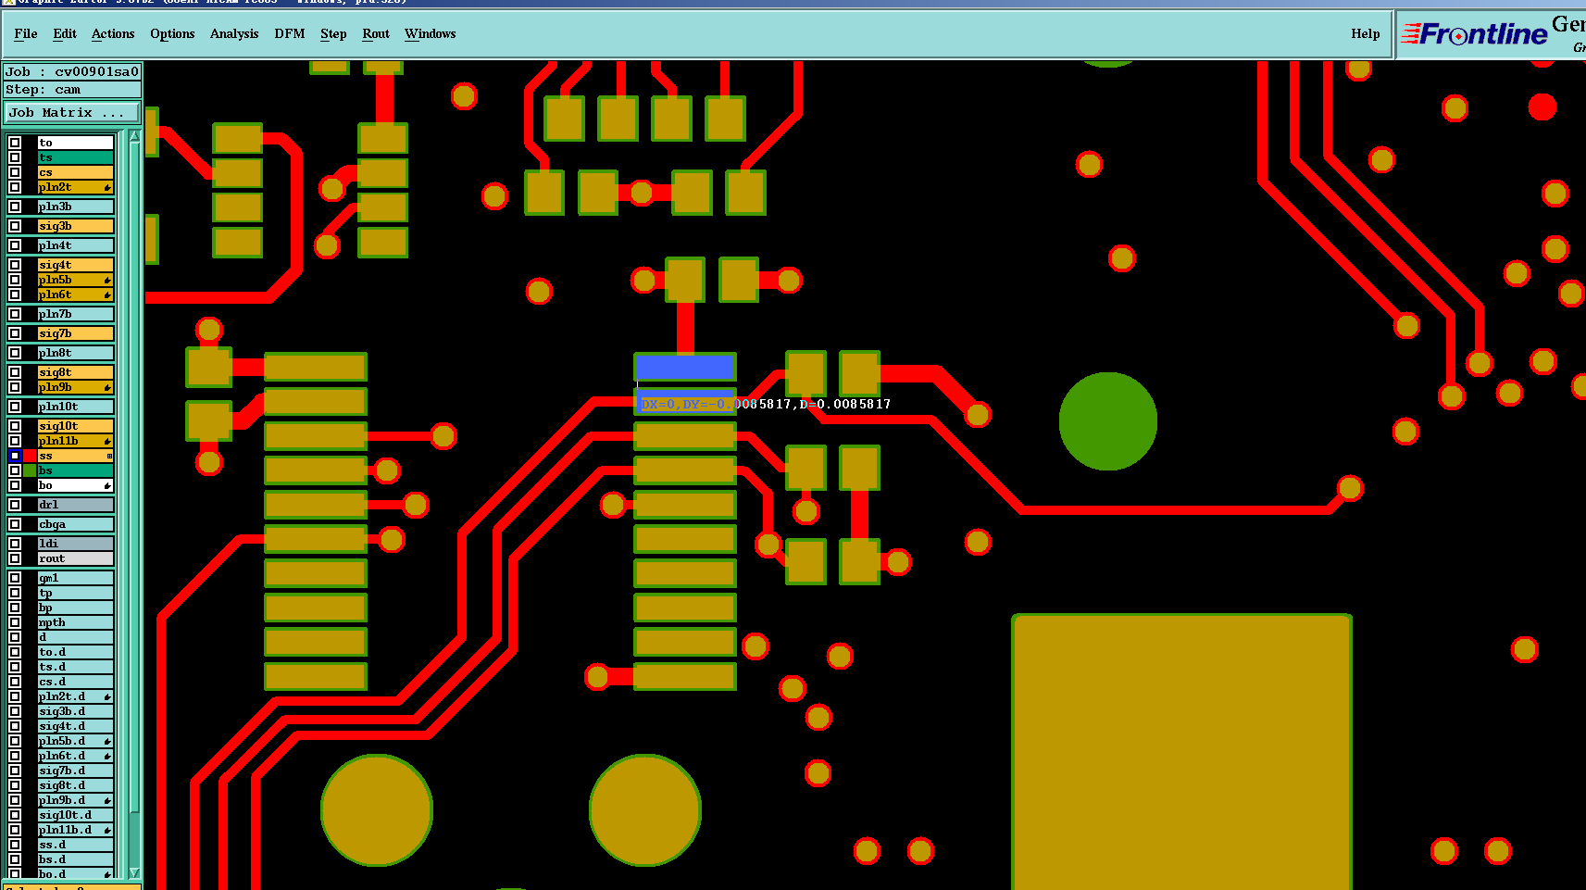Enable display checkbox for layer gm1

tap(15, 578)
